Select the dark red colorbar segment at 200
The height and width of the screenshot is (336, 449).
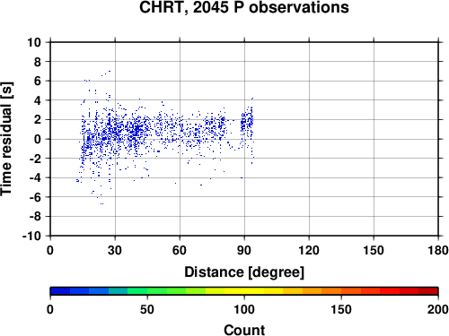(x=428, y=291)
